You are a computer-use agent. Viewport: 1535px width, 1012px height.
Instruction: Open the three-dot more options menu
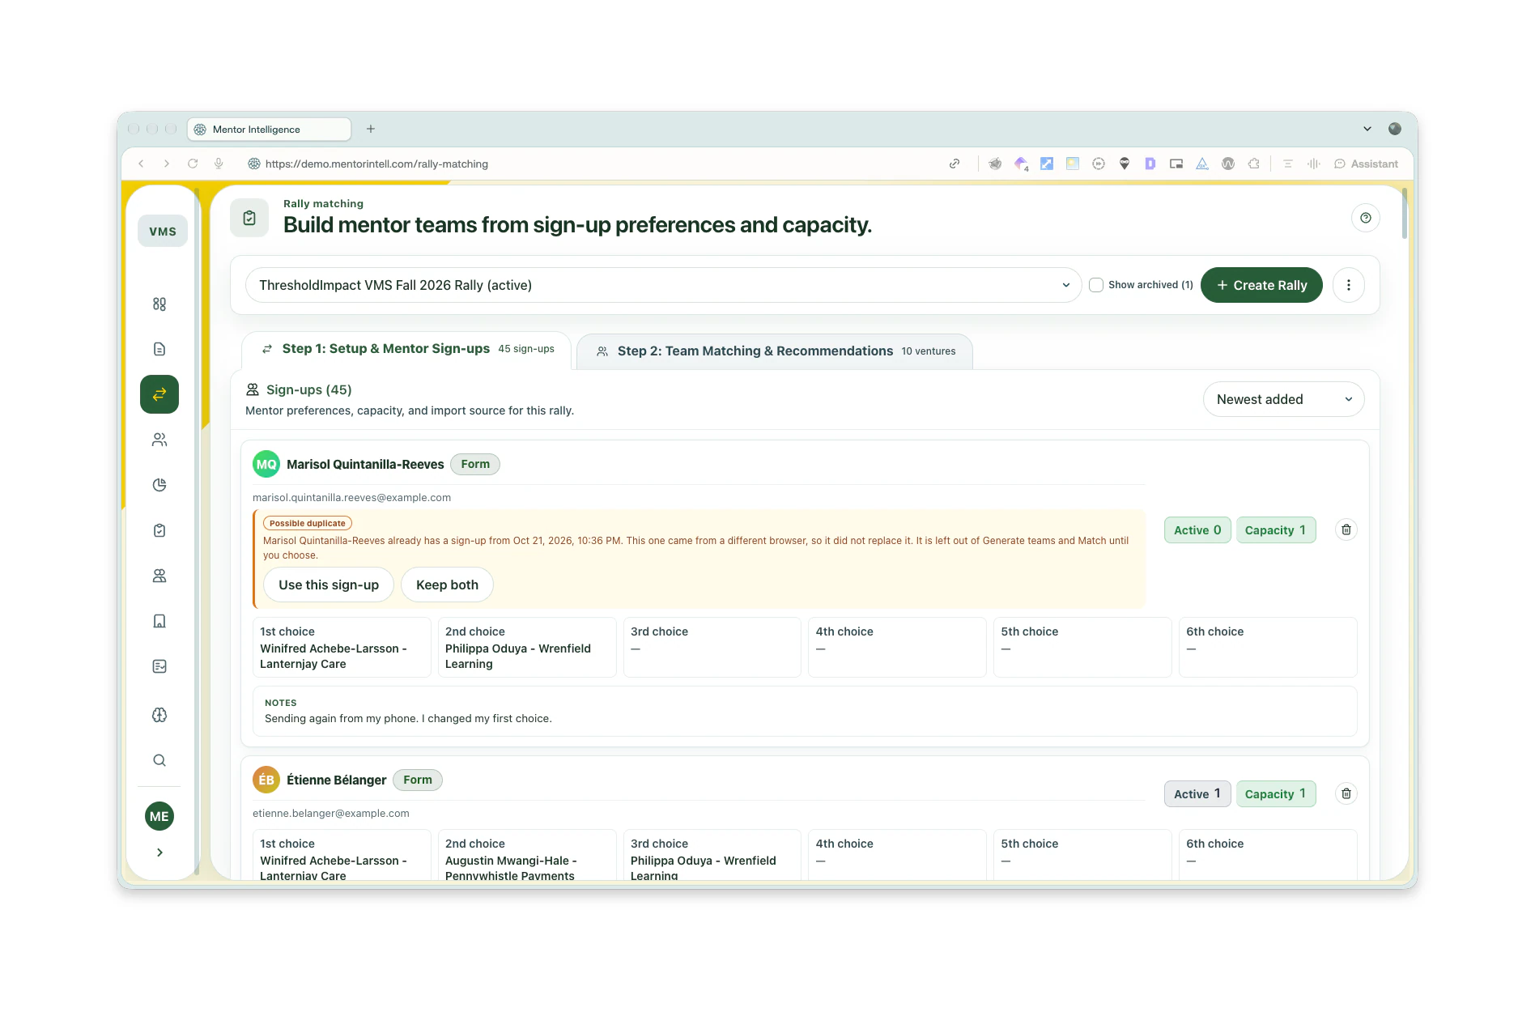click(x=1349, y=285)
